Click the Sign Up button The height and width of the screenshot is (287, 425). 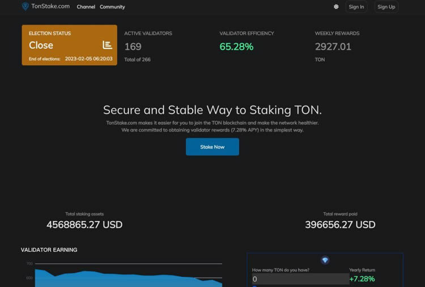point(386,7)
